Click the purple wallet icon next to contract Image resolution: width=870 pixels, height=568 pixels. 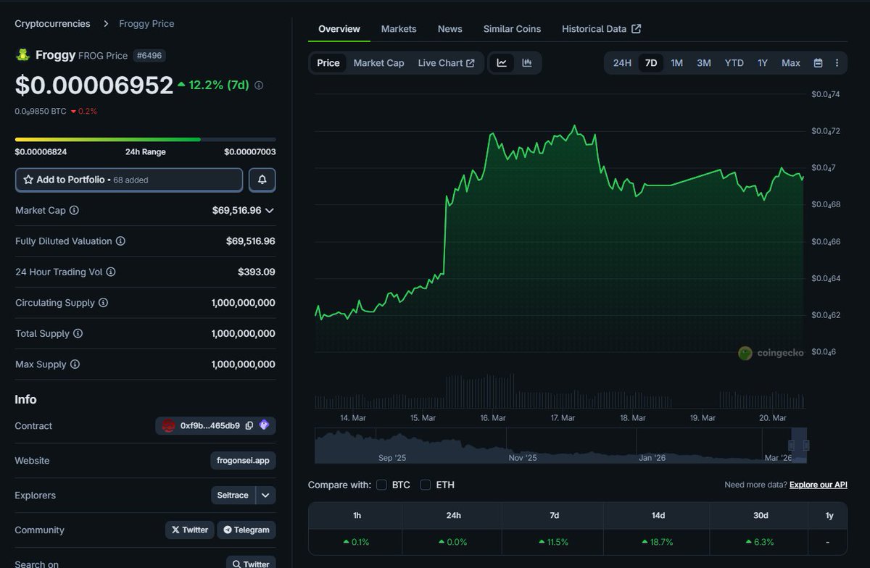pos(264,425)
